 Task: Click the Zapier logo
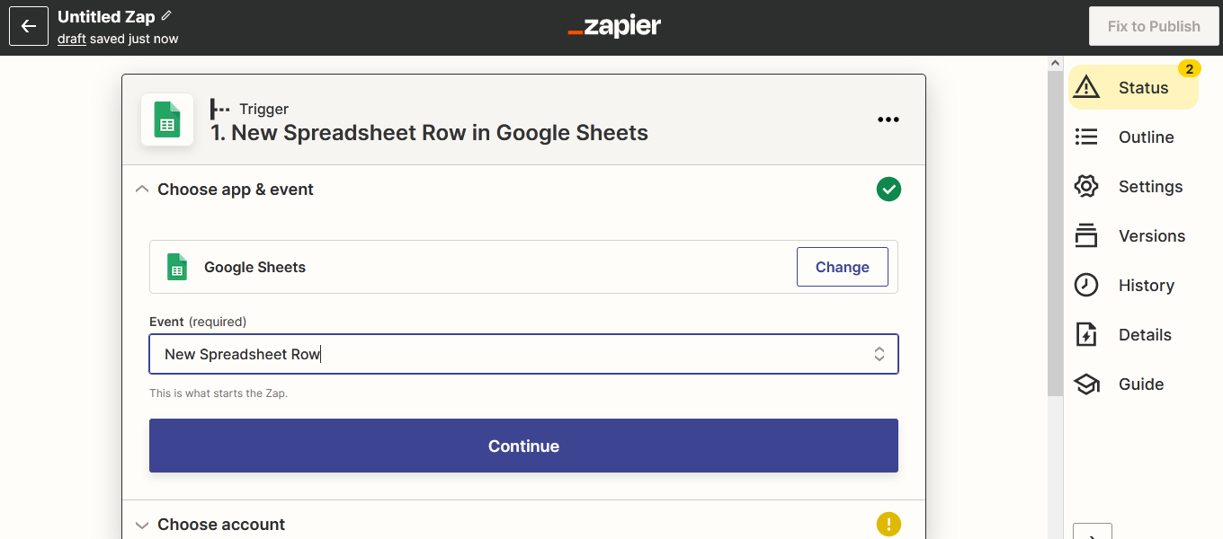pos(614,27)
